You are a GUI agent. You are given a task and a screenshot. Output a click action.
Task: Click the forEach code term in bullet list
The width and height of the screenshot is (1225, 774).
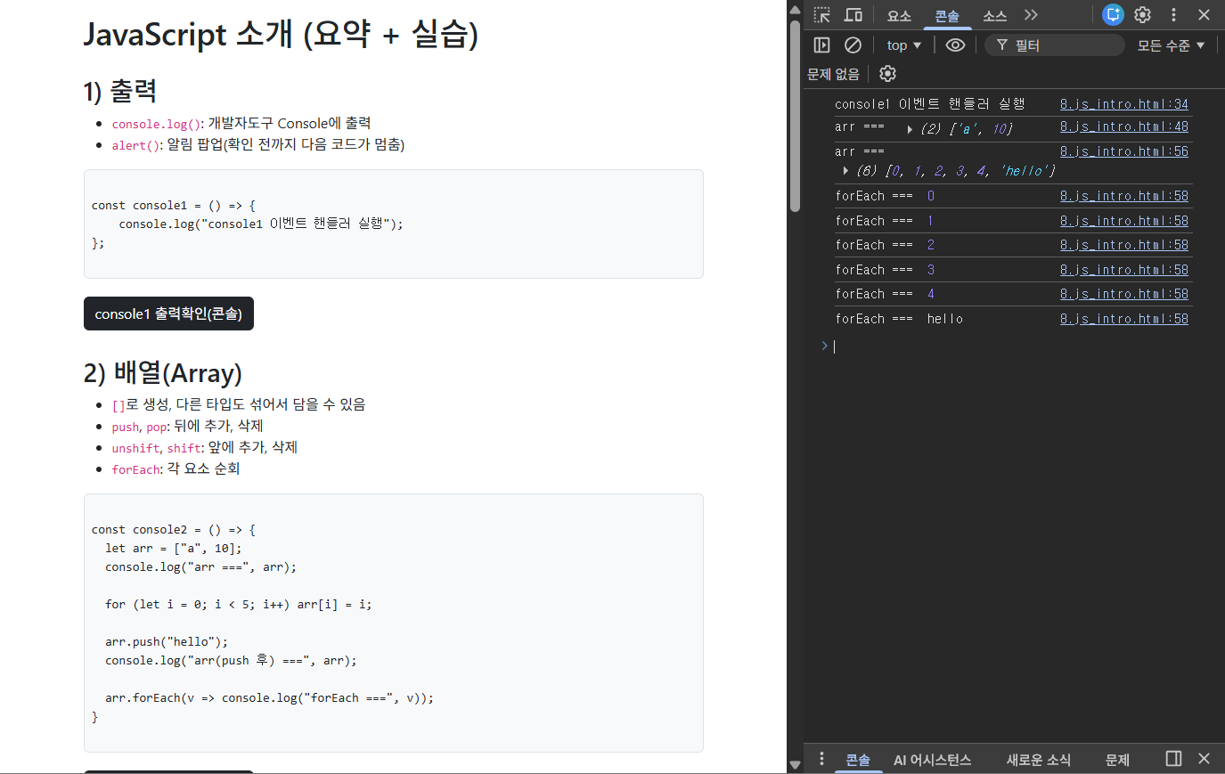coord(135,469)
